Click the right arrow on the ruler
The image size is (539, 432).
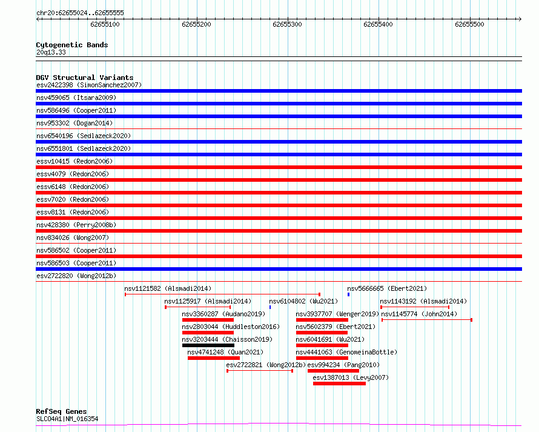pos(520,19)
